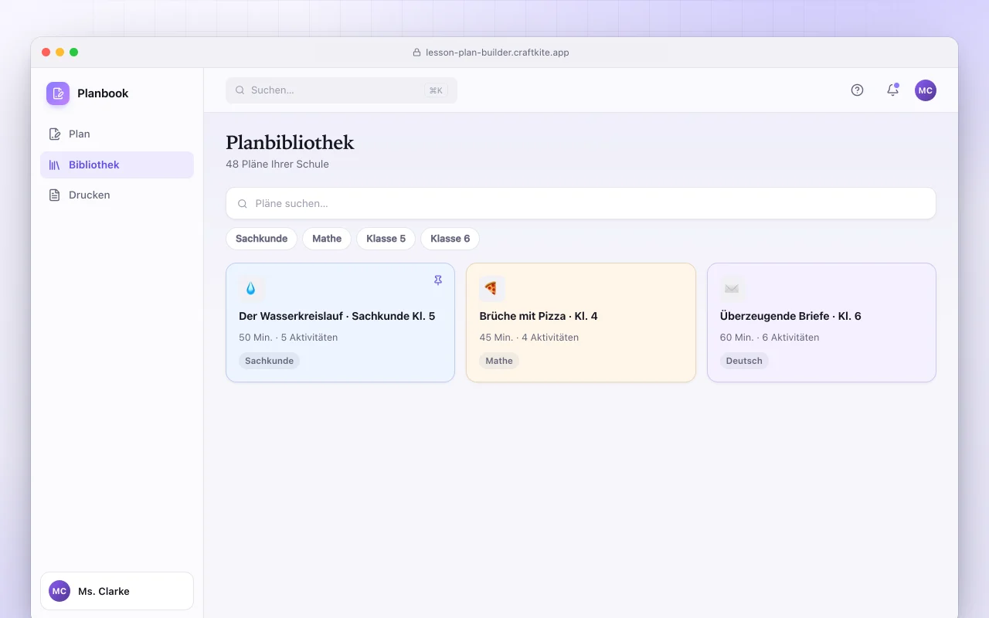This screenshot has height=618, width=989.
Task: Focus the Pläne suchen… input
Action: [x=581, y=204]
